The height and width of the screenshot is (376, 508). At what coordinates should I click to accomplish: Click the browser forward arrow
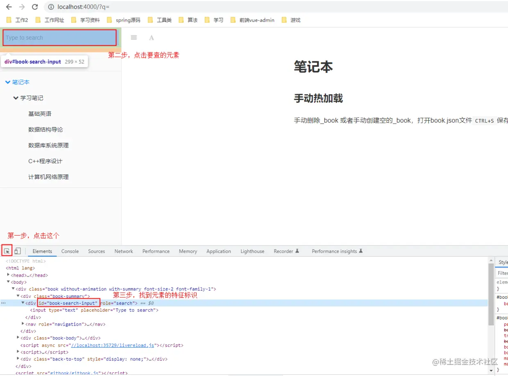click(22, 7)
